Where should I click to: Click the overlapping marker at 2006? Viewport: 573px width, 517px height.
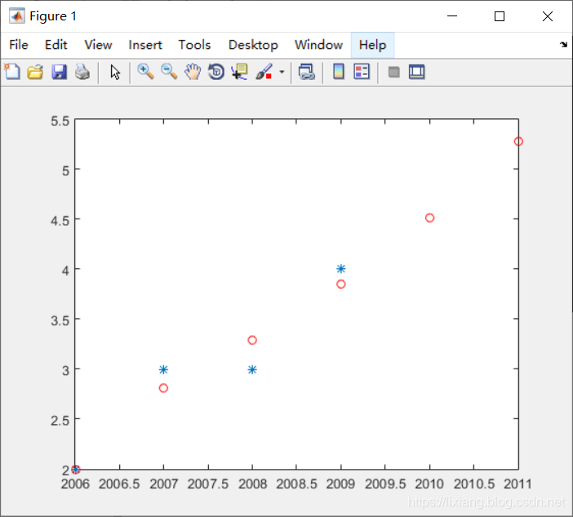click(75, 469)
